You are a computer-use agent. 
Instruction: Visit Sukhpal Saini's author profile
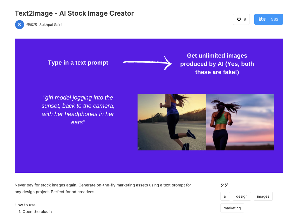51,25
